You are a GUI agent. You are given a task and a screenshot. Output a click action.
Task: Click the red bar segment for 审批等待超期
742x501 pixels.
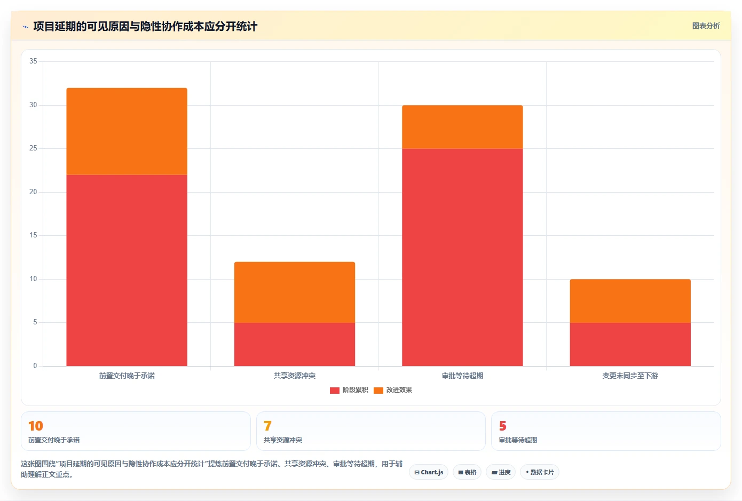tap(462, 257)
